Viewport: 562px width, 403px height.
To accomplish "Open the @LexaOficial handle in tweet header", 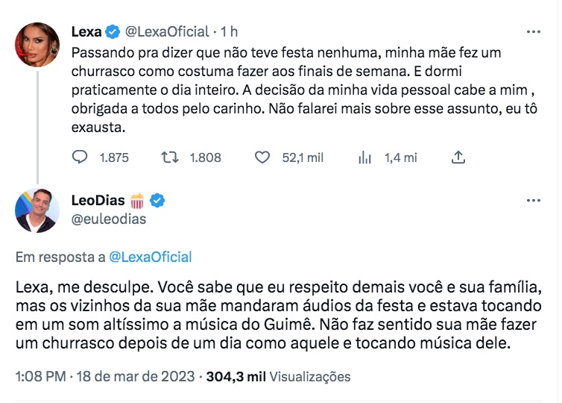I will (x=167, y=31).
